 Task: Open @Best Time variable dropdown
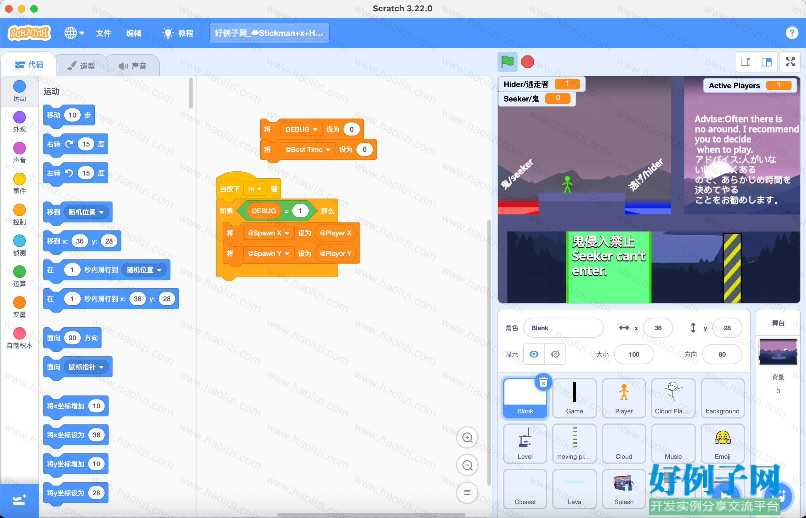click(x=308, y=149)
